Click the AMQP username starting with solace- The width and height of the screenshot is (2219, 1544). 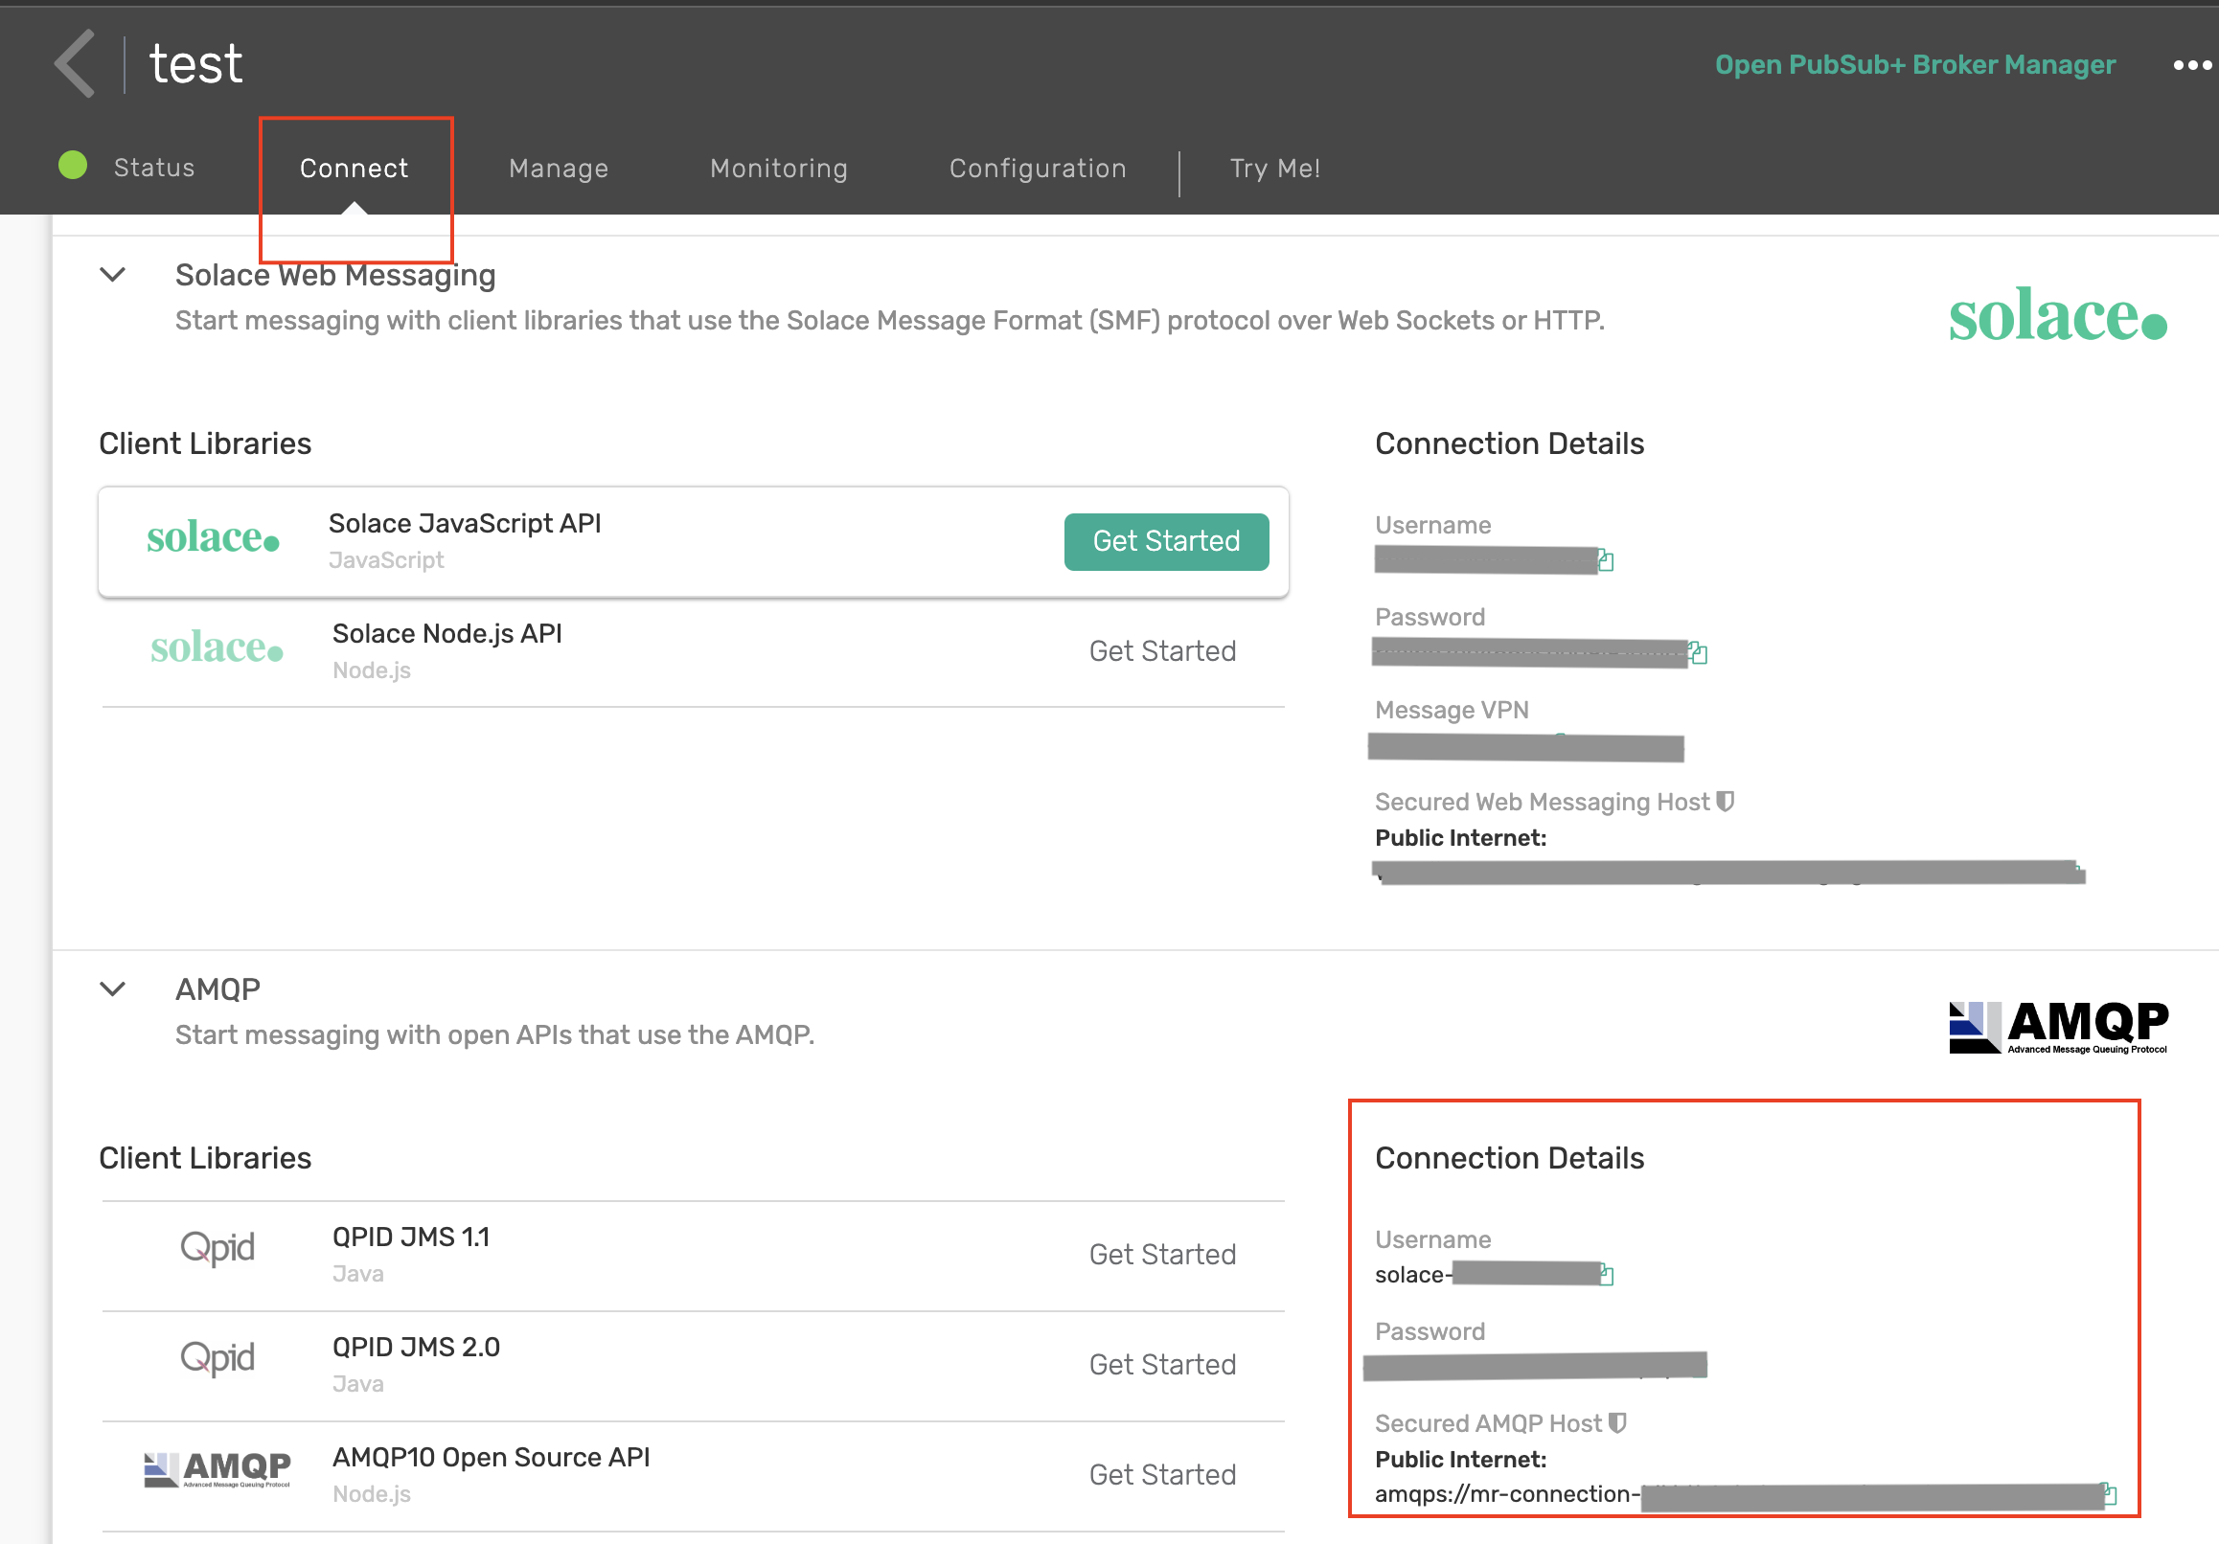pos(1487,1275)
